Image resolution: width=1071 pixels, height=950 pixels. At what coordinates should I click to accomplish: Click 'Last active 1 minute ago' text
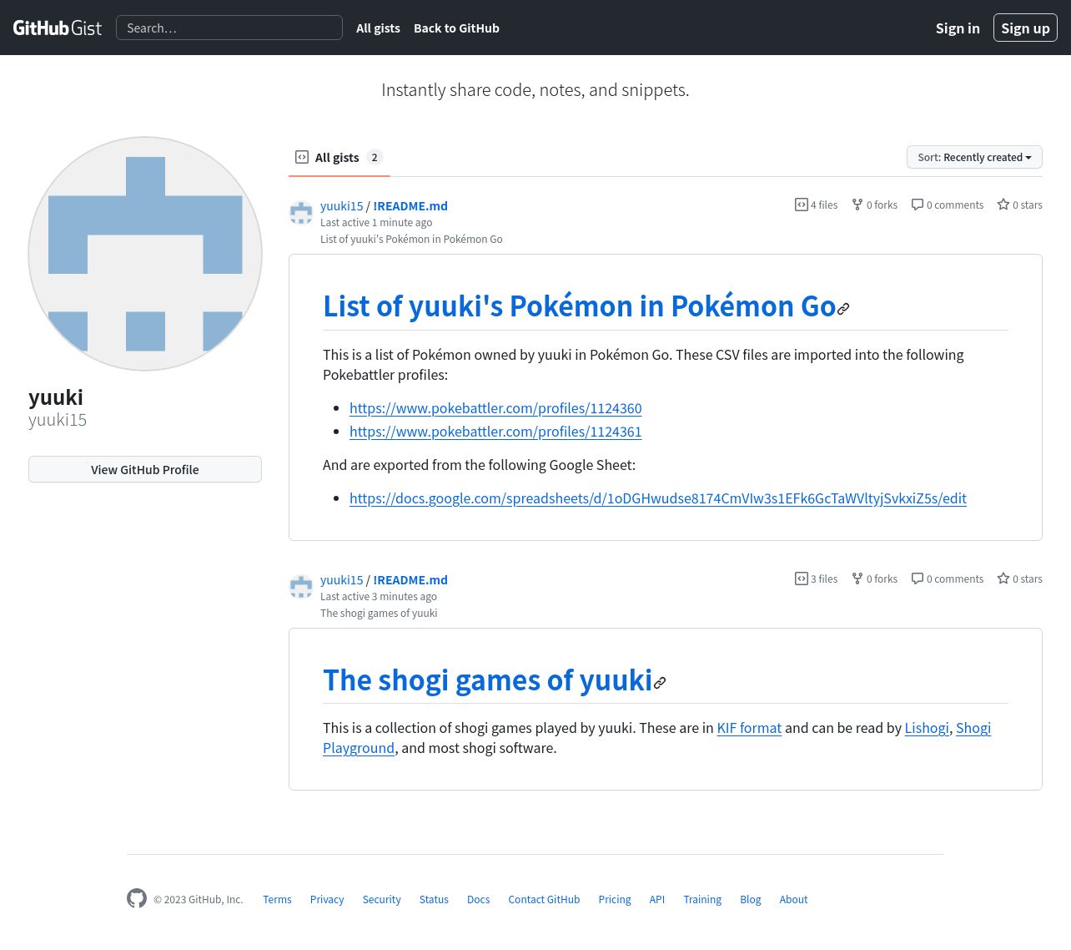pyautogui.click(x=376, y=223)
